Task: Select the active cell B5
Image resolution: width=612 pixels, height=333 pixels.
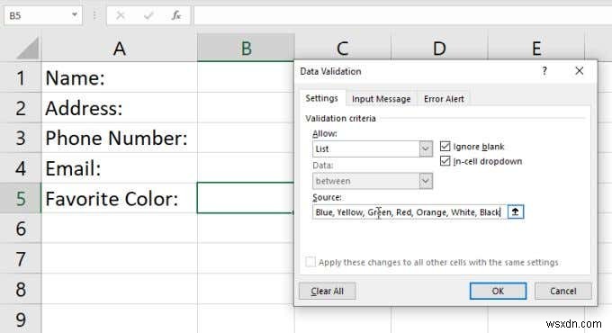Action: [x=246, y=198]
